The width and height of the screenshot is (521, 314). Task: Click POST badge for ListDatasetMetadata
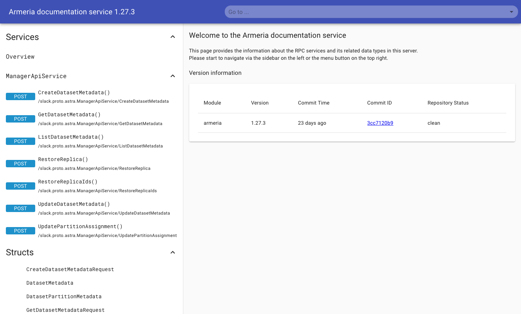pyautogui.click(x=21, y=141)
